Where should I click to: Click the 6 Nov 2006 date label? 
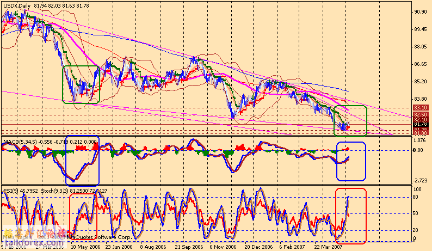click(x=223, y=247)
